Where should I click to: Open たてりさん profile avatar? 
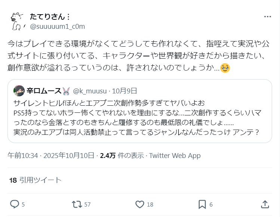tap(16, 21)
